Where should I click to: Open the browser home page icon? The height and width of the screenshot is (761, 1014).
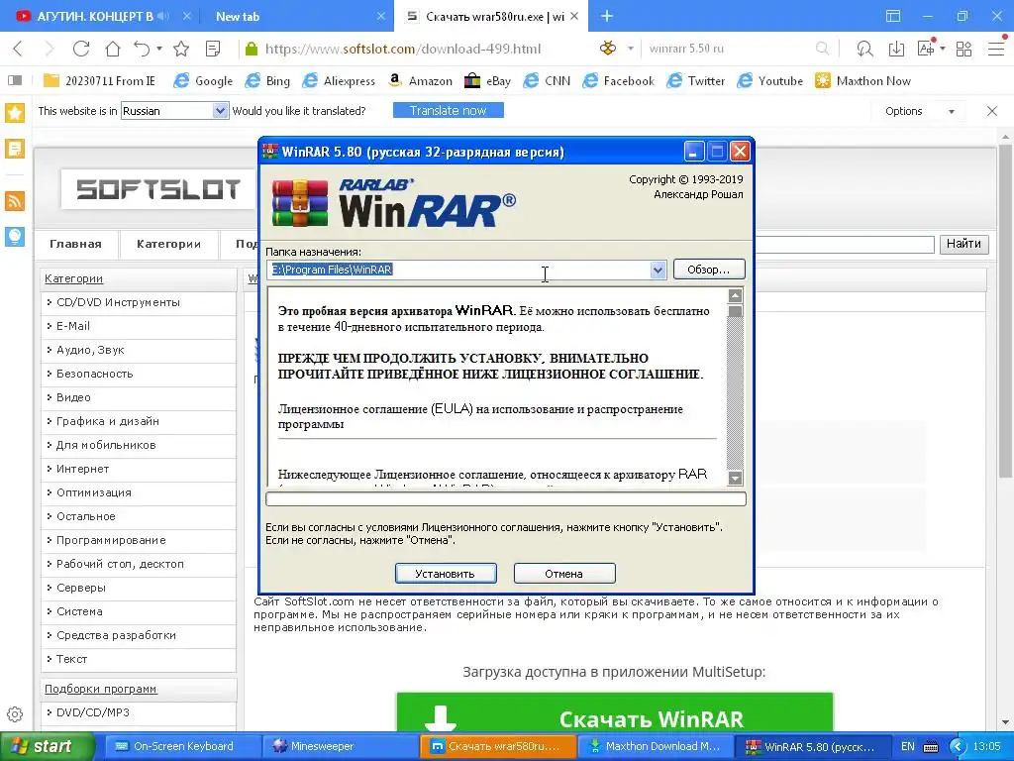click(x=113, y=49)
